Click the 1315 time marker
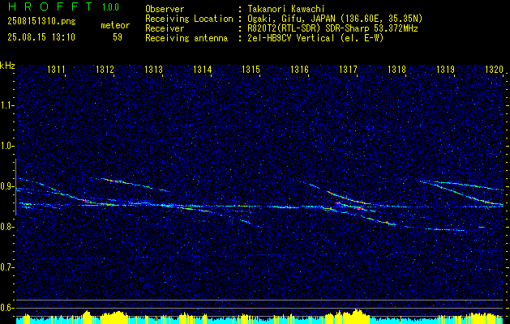This screenshot has width=510, height=324. point(251,69)
